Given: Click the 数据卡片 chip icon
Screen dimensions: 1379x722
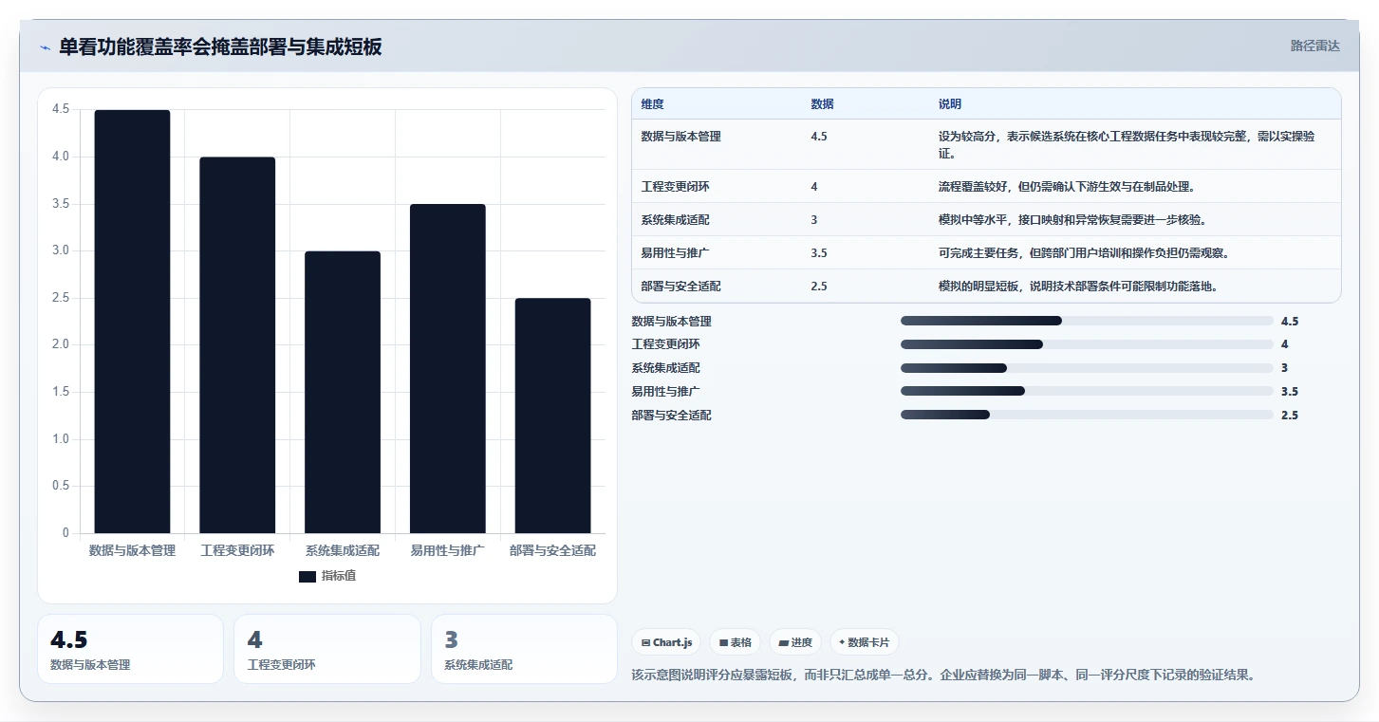Looking at the screenshot, I should 842,642.
